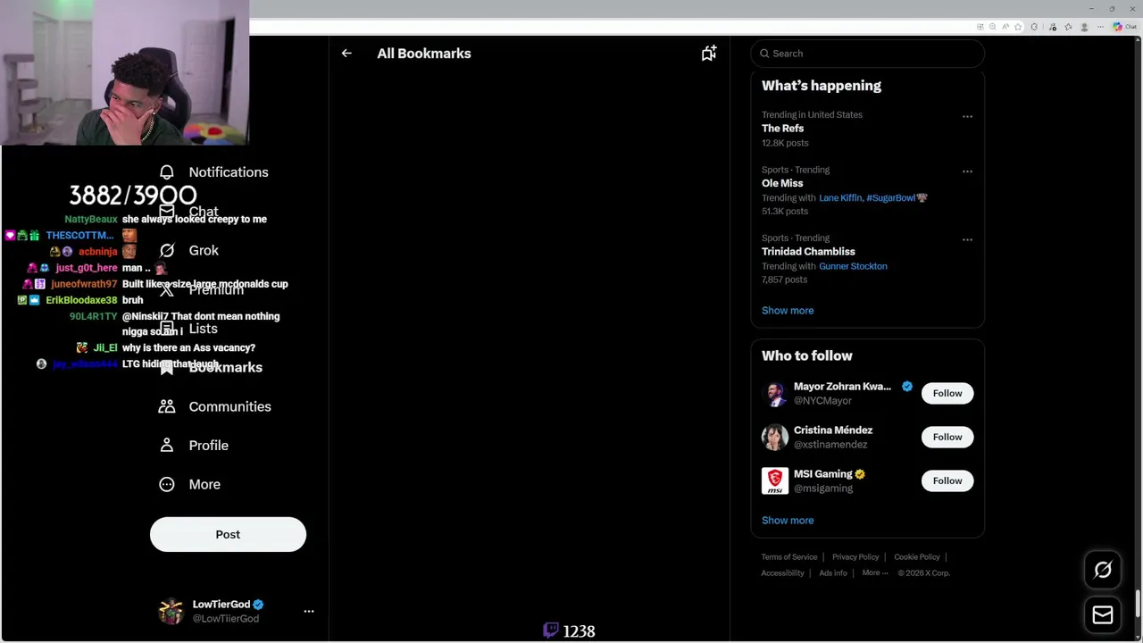Click the Edge zoom magnifier icon
Viewport: 1143px width, 643px height.
992,27
